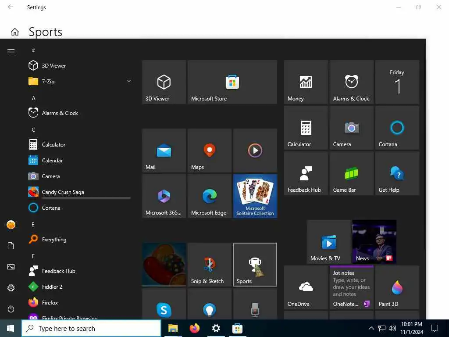Show hidden tray icons chevron

[371, 328]
